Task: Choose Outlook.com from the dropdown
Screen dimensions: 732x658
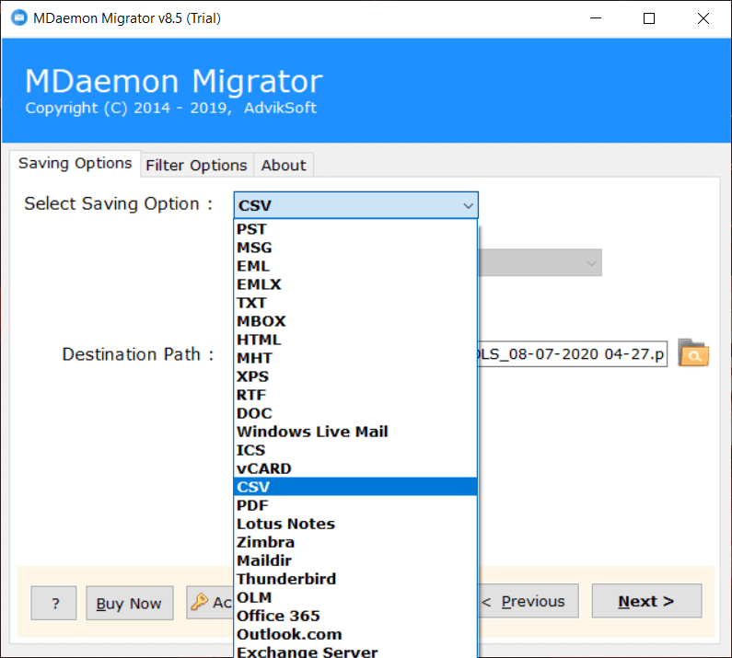Action: pos(355,634)
